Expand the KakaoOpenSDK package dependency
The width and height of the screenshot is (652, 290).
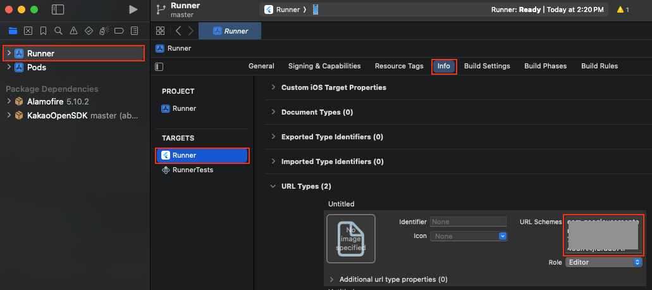point(9,115)
